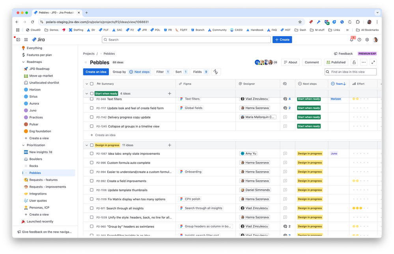Open the Sort options
The height and width of the screenshot is (254, 394).
point(181,72)
